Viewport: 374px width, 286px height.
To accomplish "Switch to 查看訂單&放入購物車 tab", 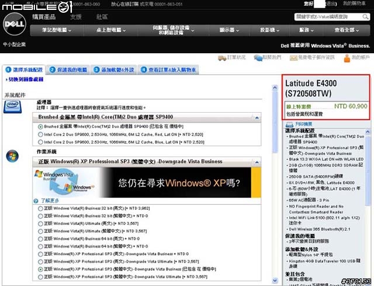I will pyautogui.click(x=168, y=70).
